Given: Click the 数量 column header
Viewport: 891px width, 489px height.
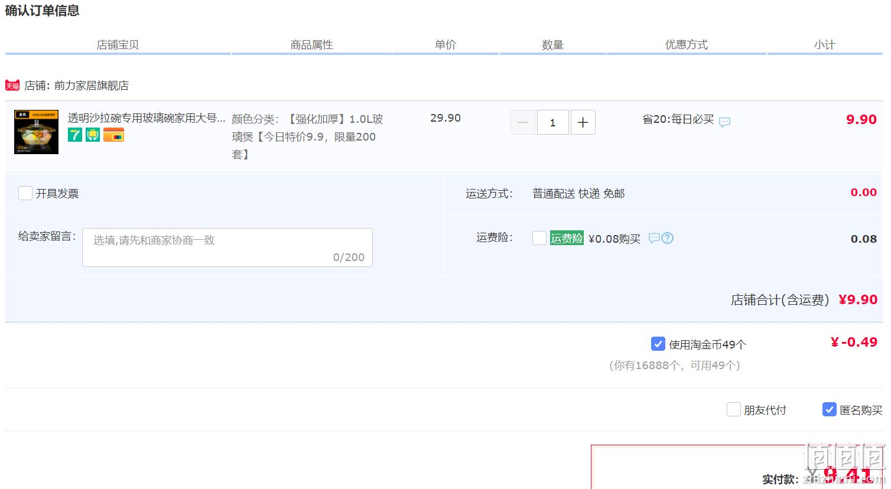Looking at the screenshot, I should 552,45.
